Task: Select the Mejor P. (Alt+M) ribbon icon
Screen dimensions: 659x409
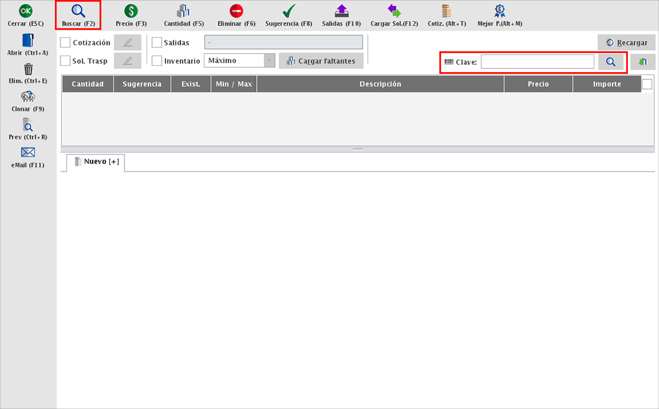Action: [x=500, y=11]
